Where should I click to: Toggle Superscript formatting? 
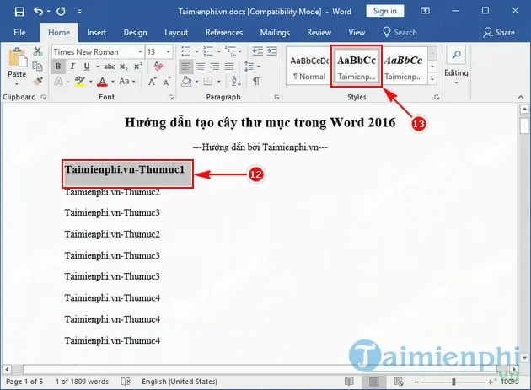tap(138, 67)
